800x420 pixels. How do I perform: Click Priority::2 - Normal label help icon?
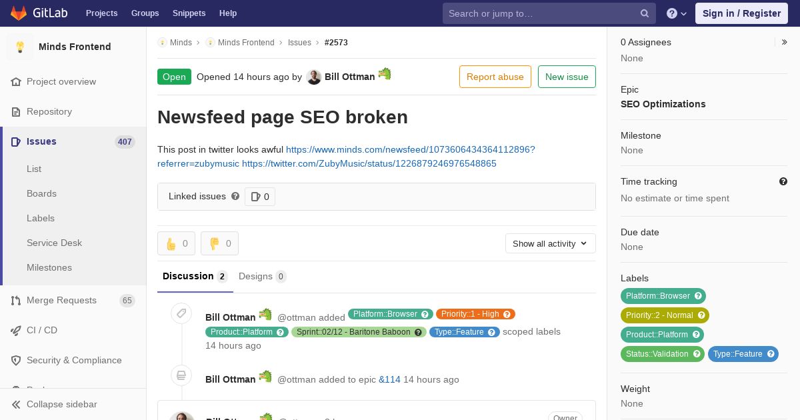(x=701, y=315)
